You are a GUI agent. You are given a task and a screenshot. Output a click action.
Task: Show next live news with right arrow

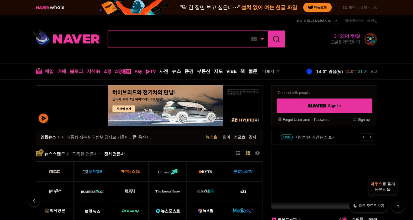tap(370, 137)
